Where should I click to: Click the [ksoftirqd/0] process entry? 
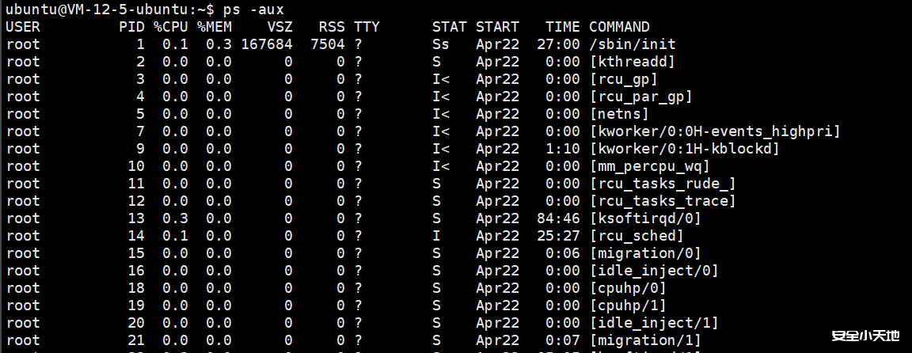[645, 218]
